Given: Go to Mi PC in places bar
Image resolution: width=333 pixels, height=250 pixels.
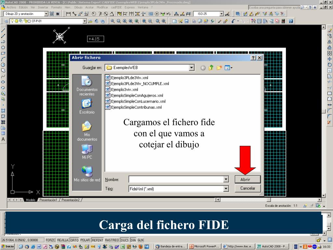Looking at the screenshot, I should [x=87, y=152].
